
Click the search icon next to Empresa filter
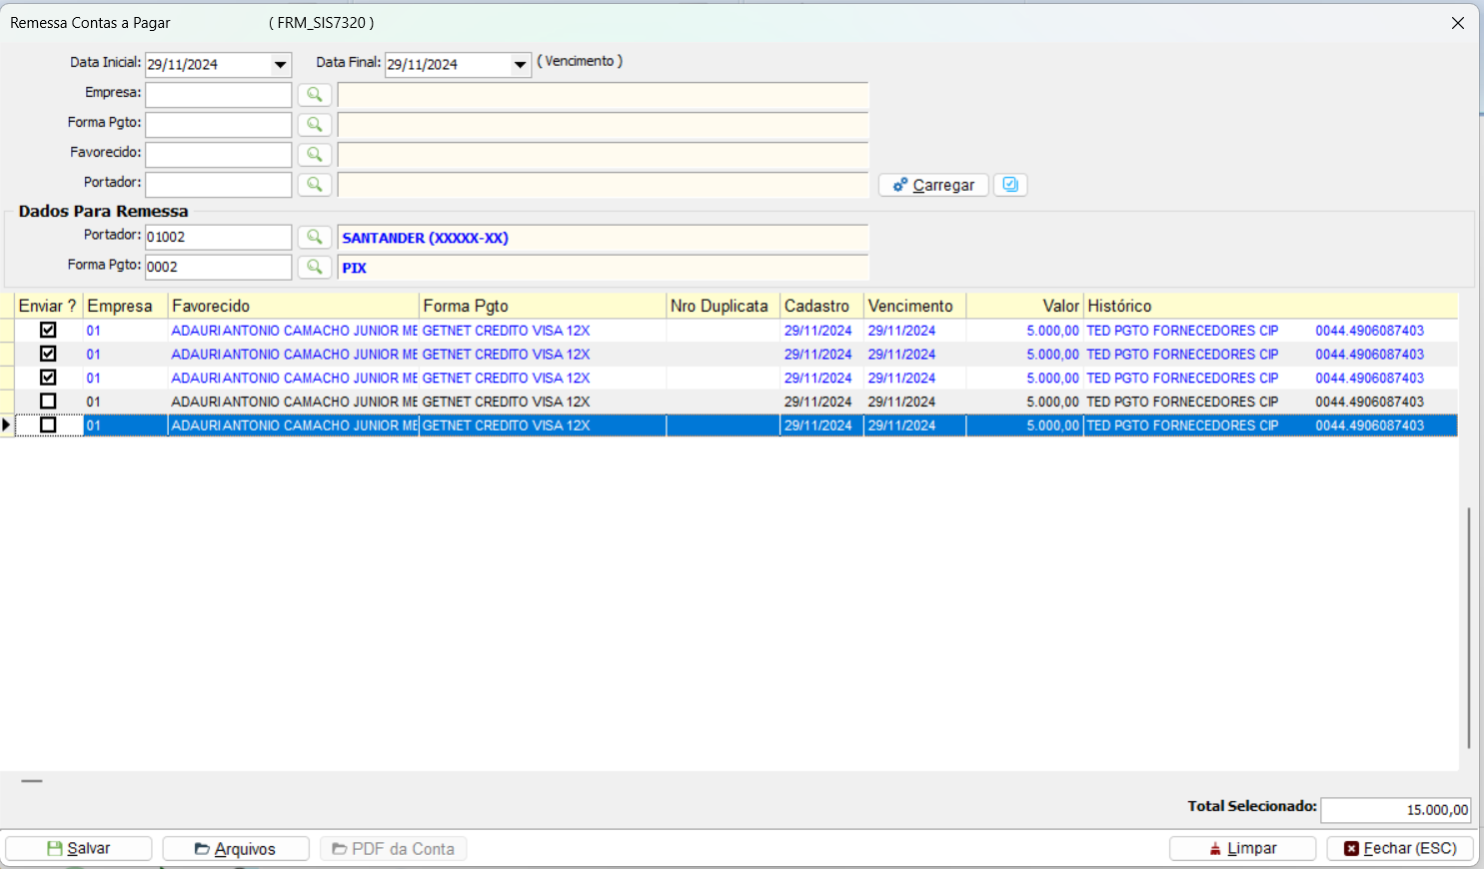[x=314, y=95]
